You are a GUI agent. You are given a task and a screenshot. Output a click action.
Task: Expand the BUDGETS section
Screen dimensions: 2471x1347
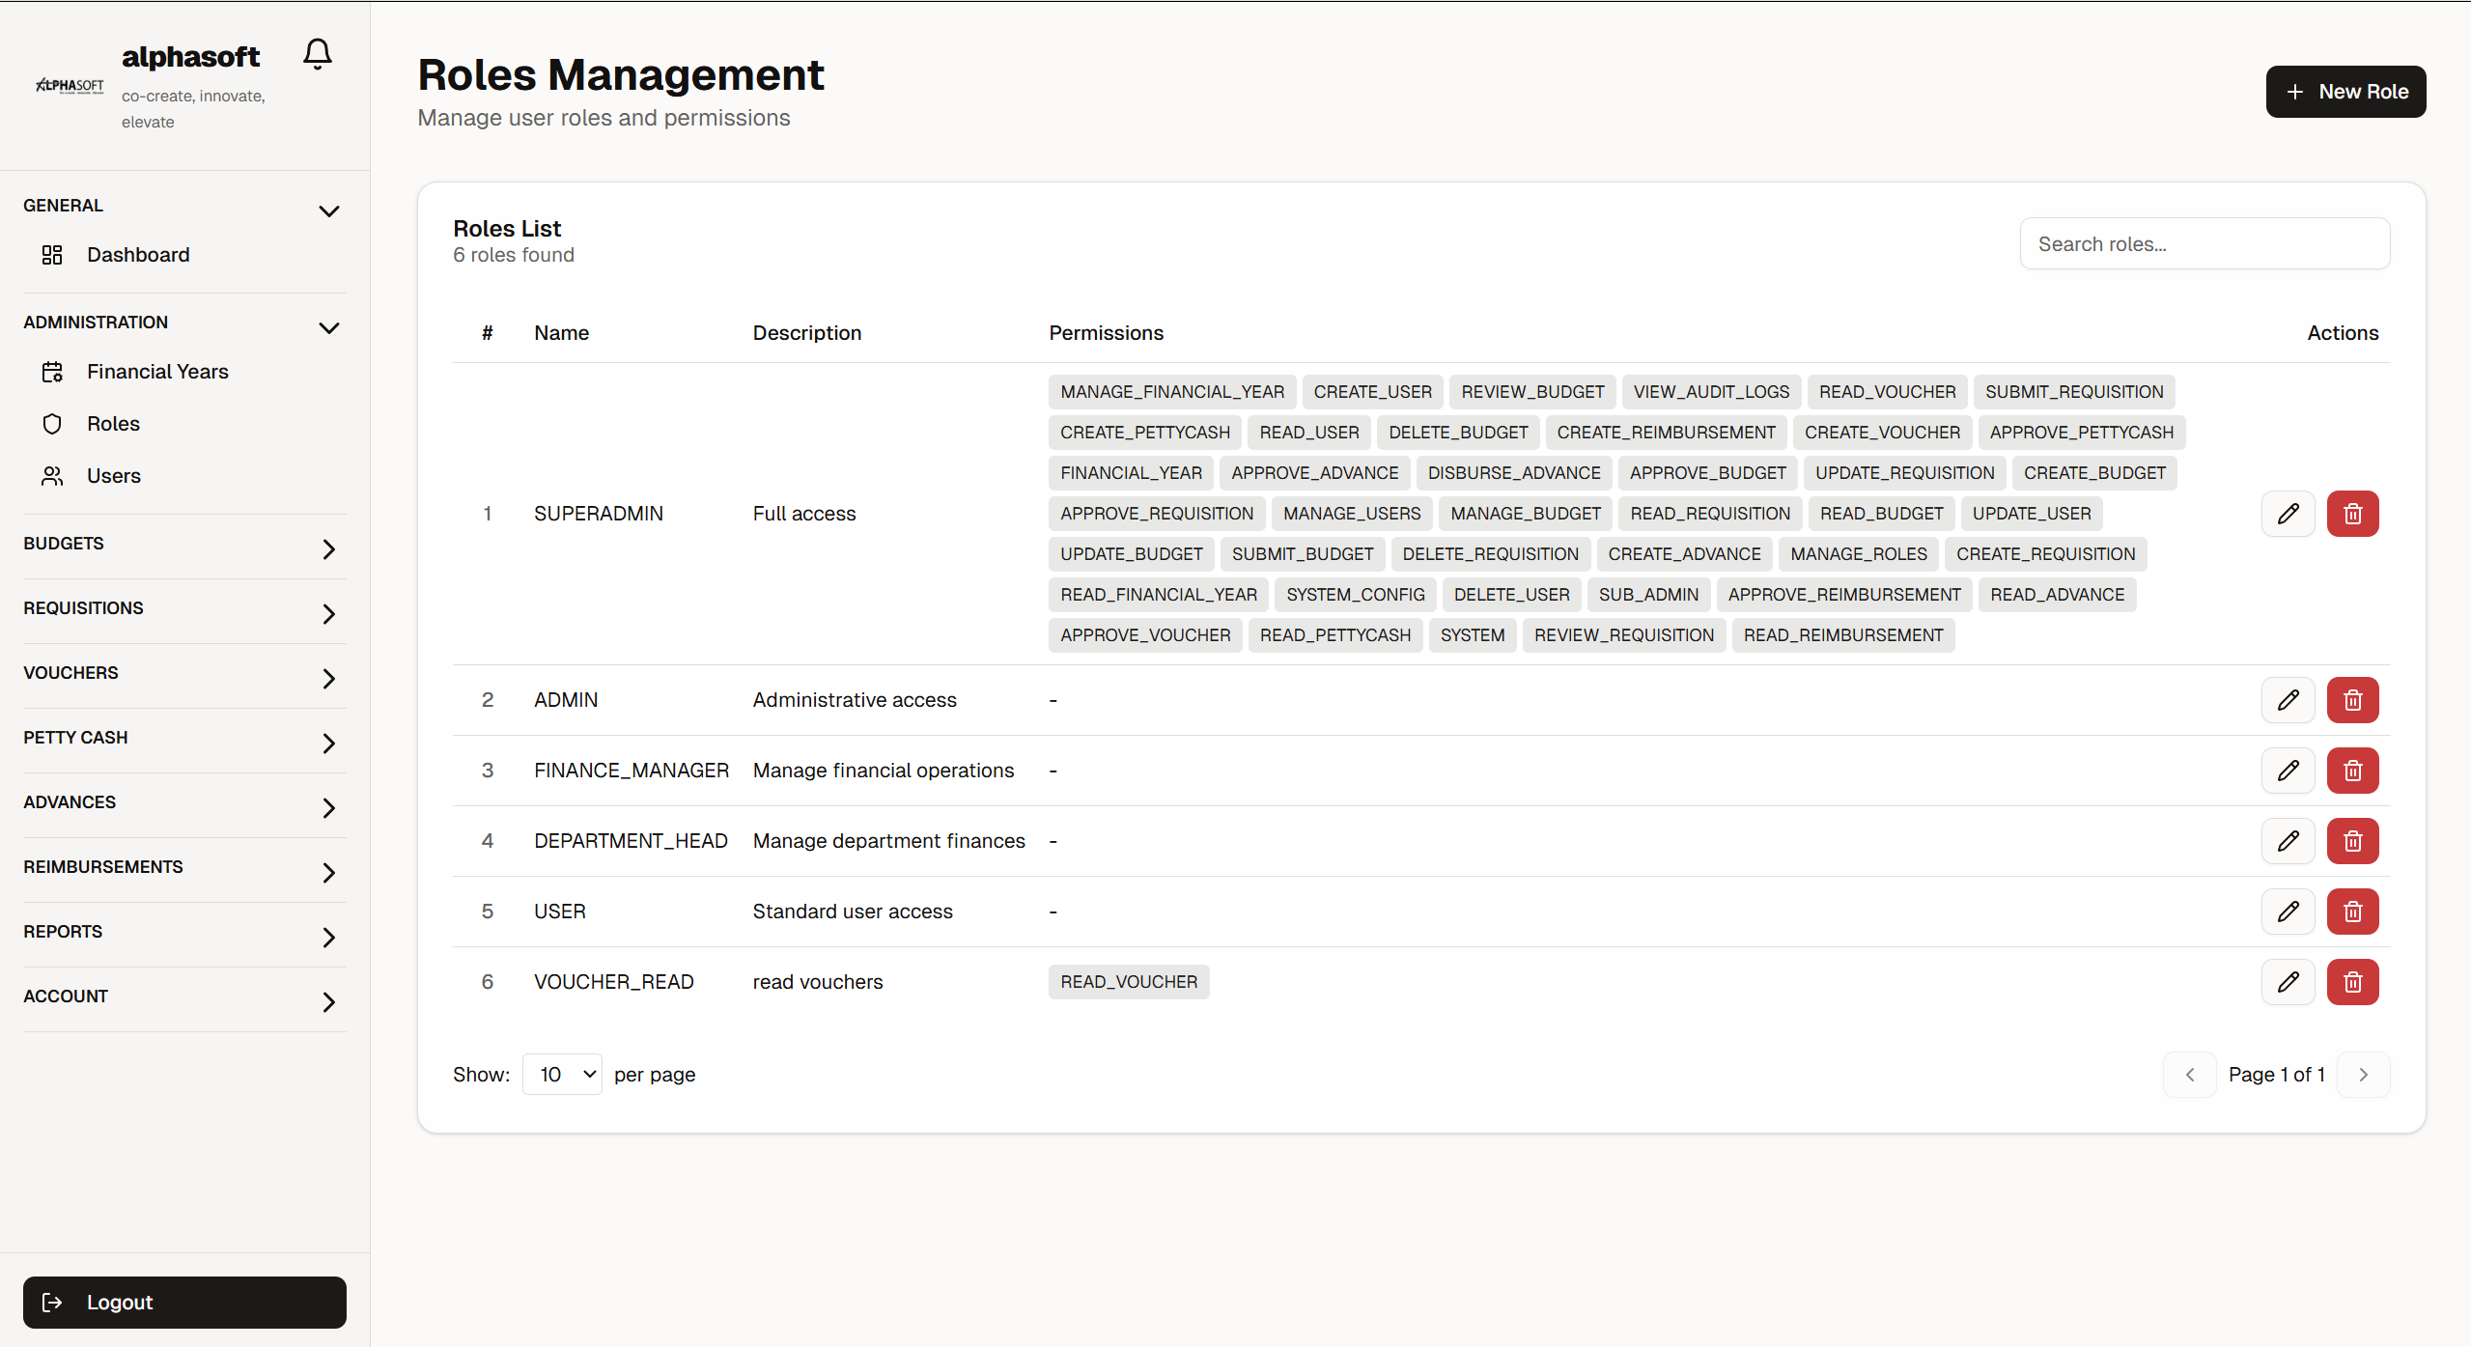328,548
